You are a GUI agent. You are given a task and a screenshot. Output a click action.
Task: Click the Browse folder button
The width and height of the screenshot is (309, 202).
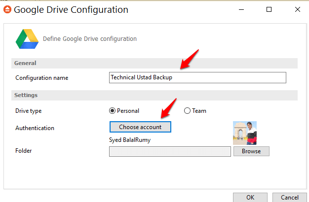point(251,151)
